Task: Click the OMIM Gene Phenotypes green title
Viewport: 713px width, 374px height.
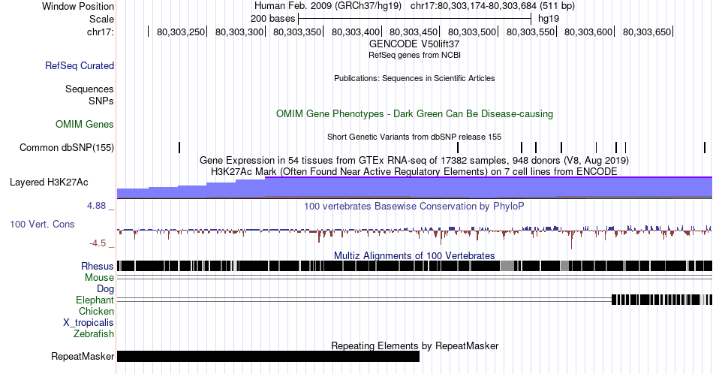Action: [414, 113]
